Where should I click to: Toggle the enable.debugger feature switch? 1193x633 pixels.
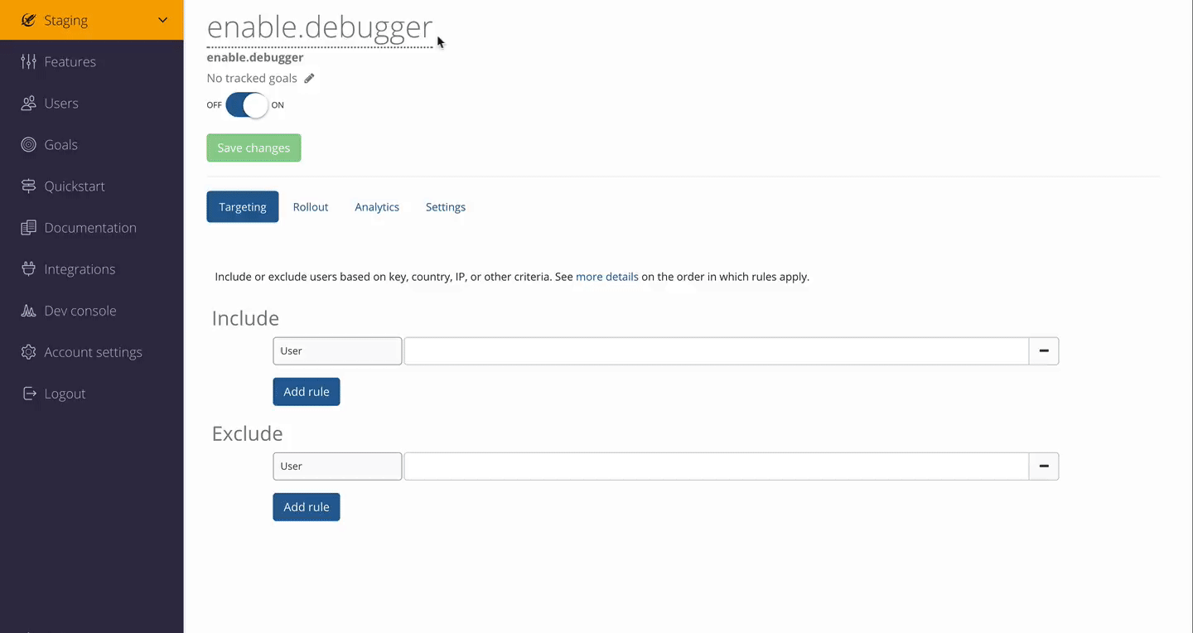click(247, 105)
